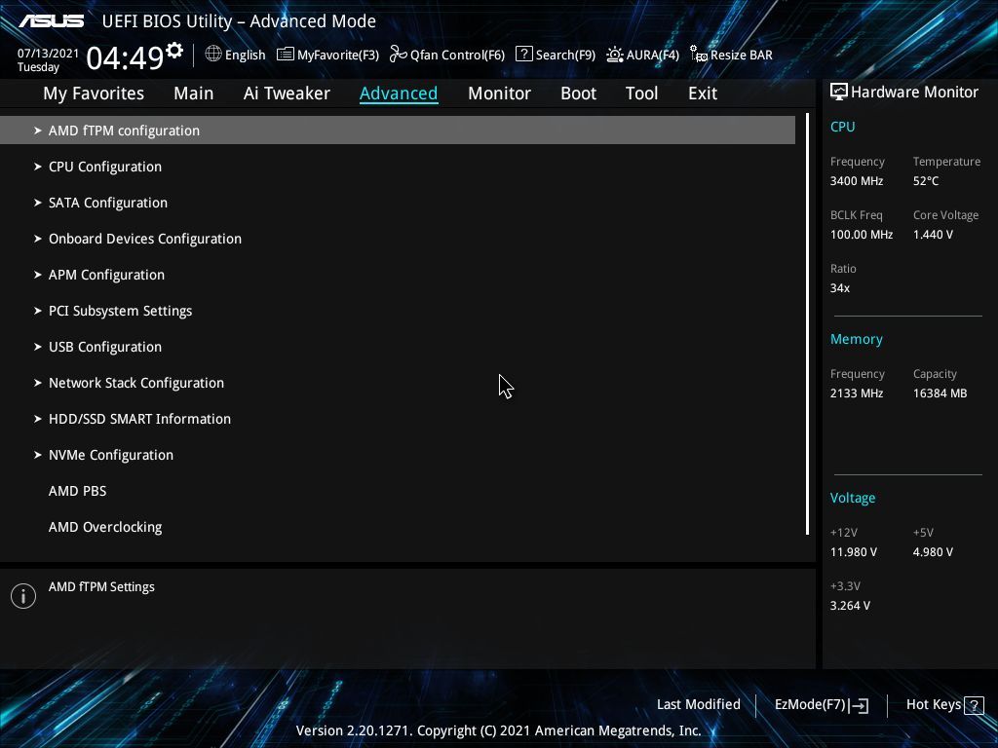Click the gear icon beside the clock
The width and height of the screenshot is (998, 748).
(174, 50)
